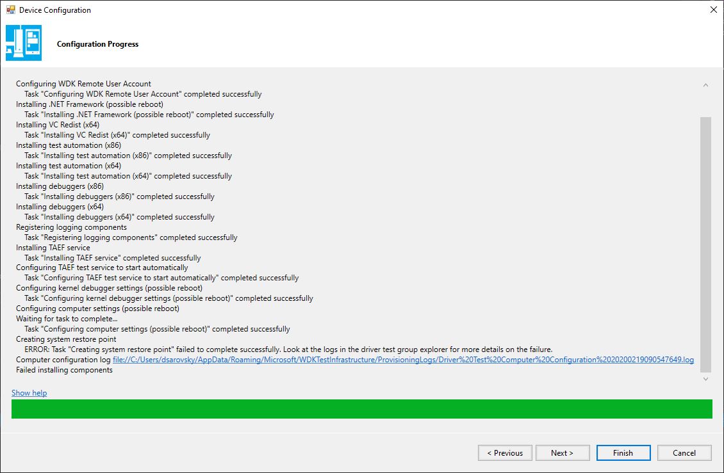Select 'Configuring TAEF test service to start automatically' line
This screenshot has height=473, width=724.
coord(102,267)
